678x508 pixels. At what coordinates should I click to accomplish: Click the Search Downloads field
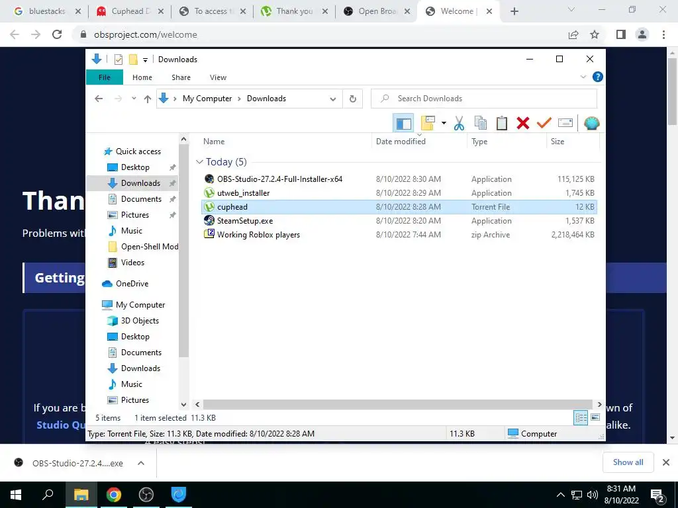(x=484, y=99)
